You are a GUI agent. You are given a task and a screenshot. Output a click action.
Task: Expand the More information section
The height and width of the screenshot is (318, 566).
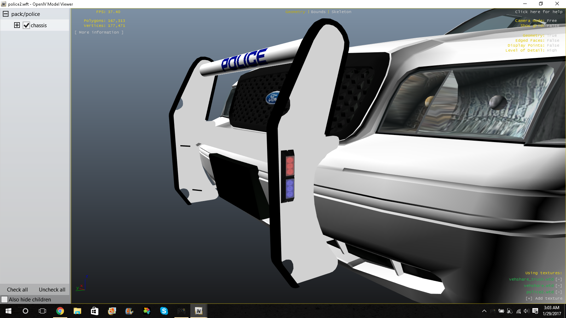pos(99,32)
